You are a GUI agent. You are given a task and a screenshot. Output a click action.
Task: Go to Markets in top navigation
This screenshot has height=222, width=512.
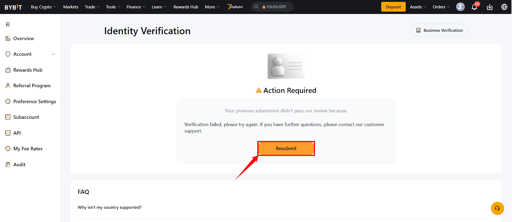tap(71, 7)
